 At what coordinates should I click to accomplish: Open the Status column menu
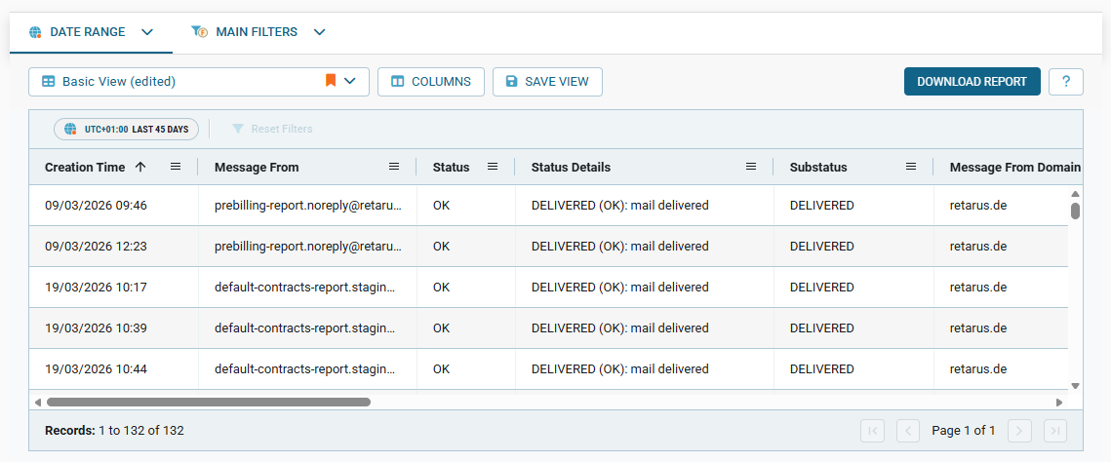(x=493, y=167)
